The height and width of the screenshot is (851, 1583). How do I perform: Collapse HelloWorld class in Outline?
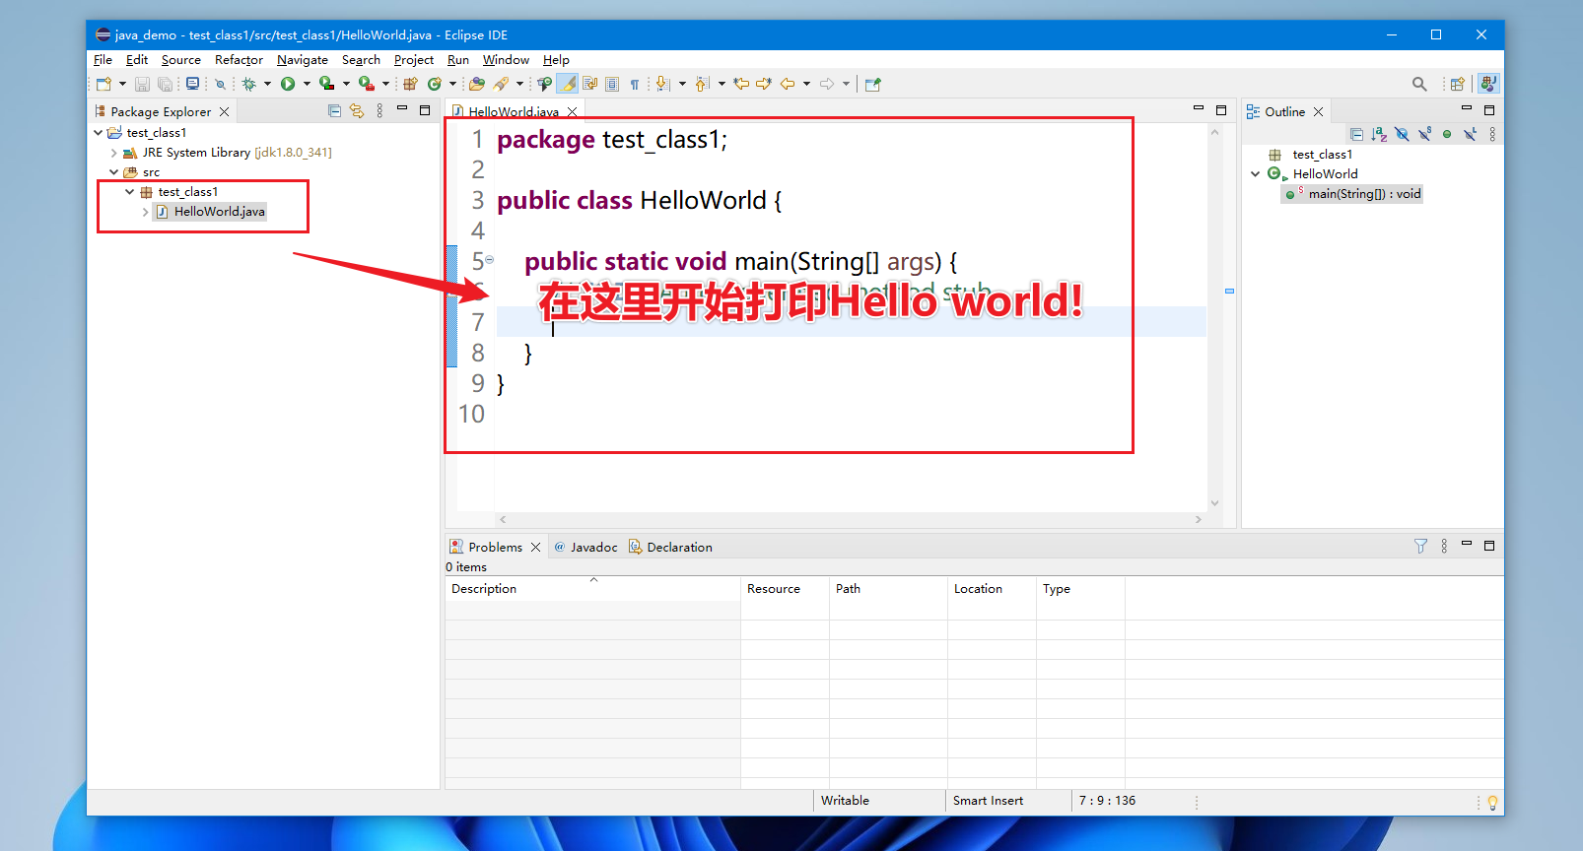point(1256,174)
